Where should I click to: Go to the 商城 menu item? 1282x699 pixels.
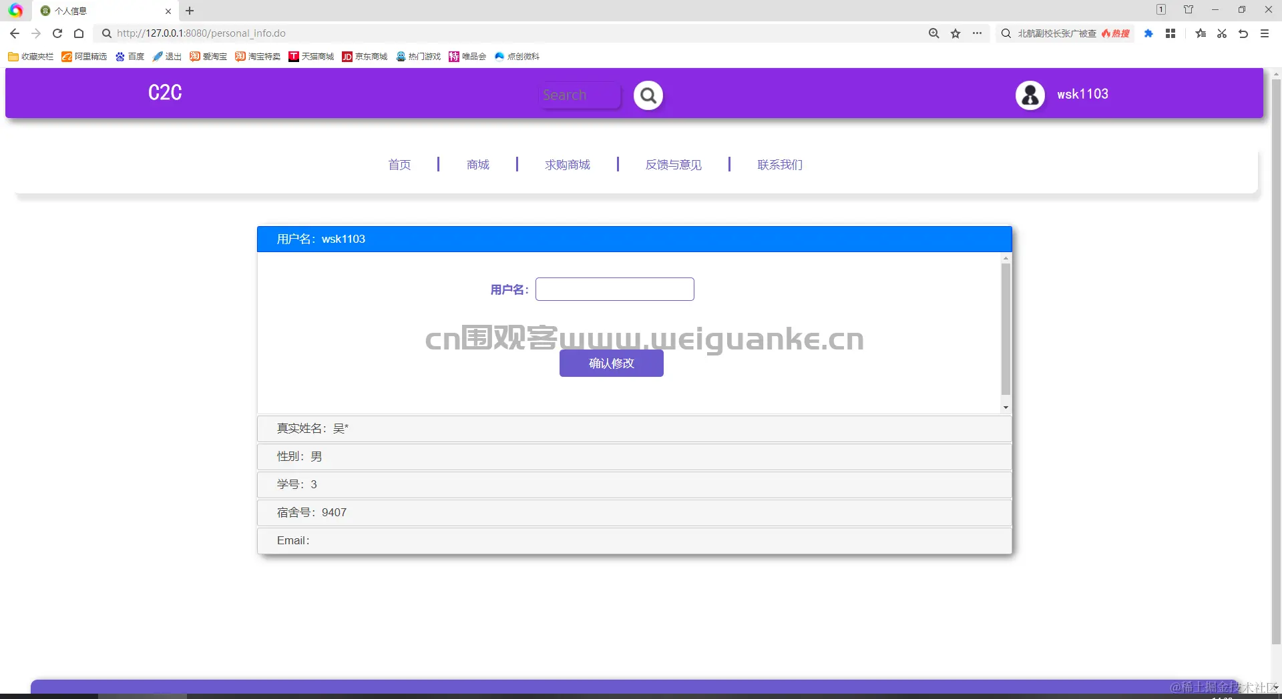click(478, 165)
